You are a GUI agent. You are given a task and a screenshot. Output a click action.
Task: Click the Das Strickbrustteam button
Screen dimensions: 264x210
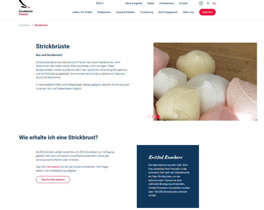(53, 179)
